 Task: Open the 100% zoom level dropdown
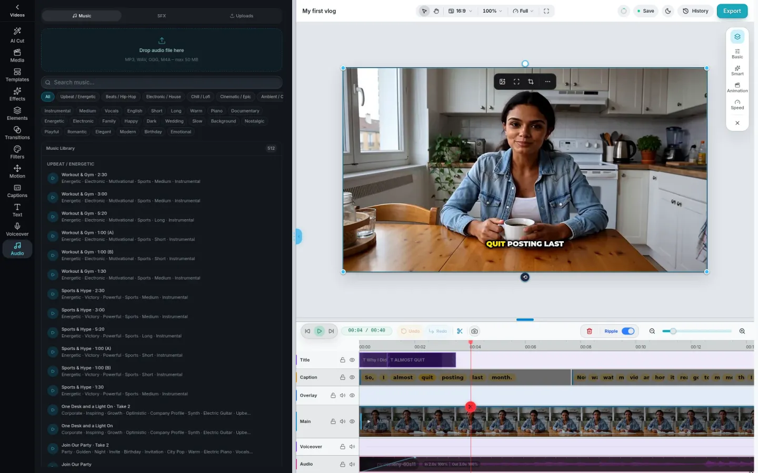pos(492,11)
